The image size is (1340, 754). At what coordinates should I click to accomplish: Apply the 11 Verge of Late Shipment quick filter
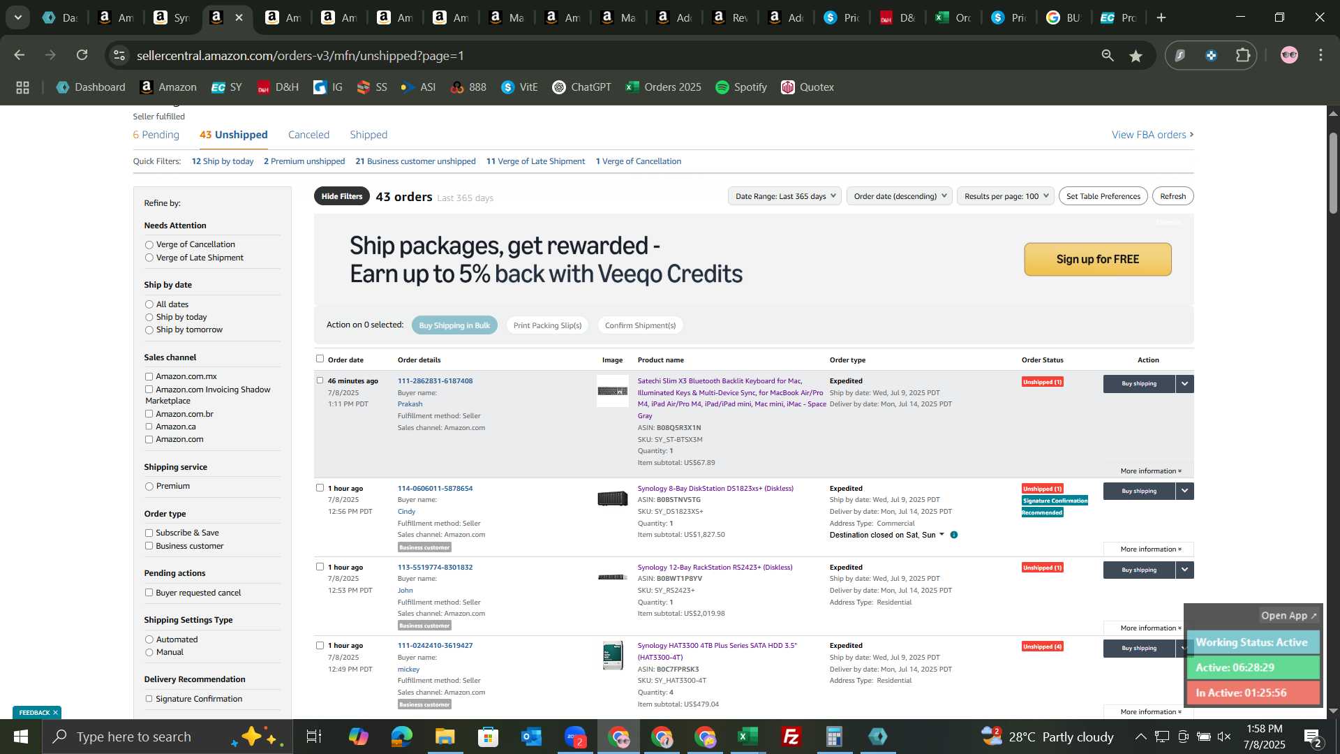pyautogui.click(x=535, y=161)
